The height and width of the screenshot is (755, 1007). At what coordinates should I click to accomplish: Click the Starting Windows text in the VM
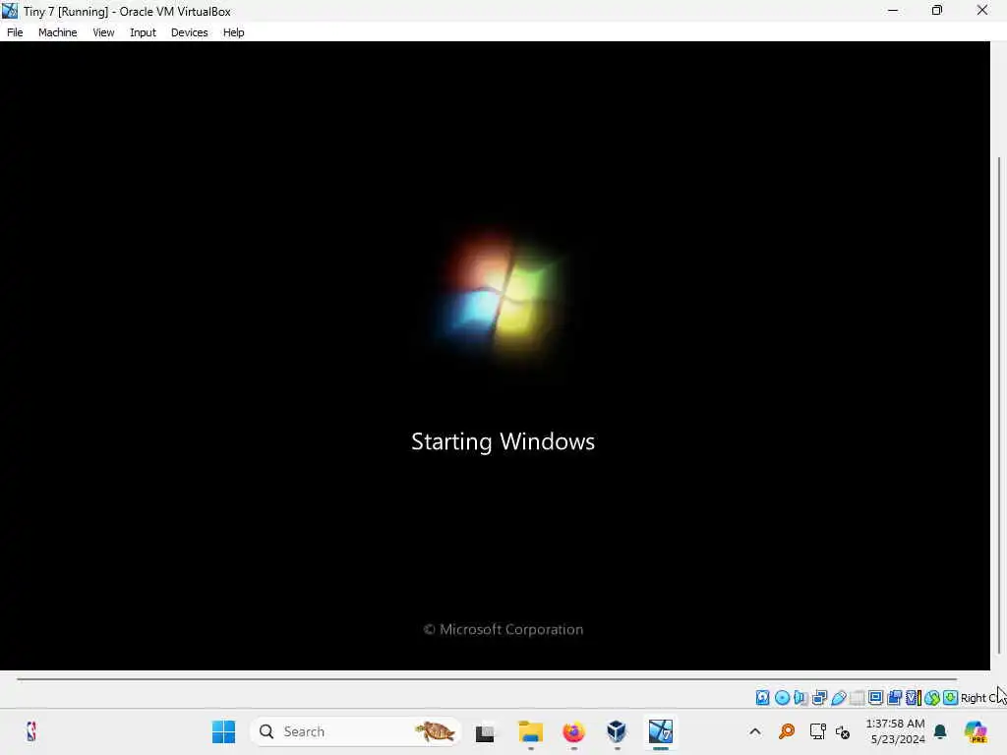tap(503, 441)
